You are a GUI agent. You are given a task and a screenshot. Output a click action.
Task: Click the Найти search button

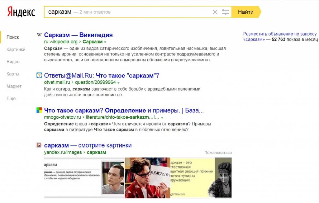(x=246, y=12)
